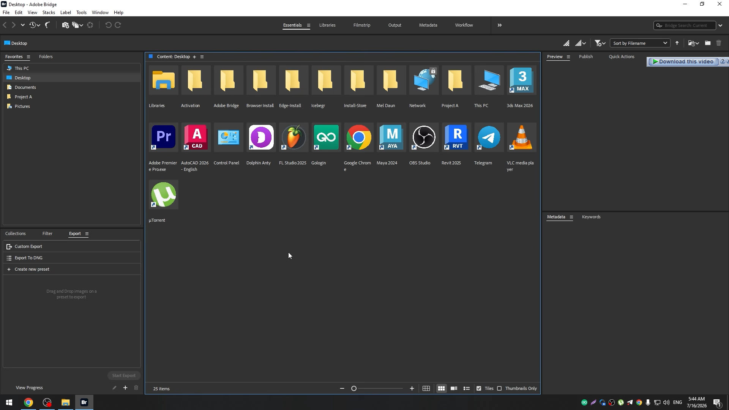Switch to the Folders tab

point(46,57)
